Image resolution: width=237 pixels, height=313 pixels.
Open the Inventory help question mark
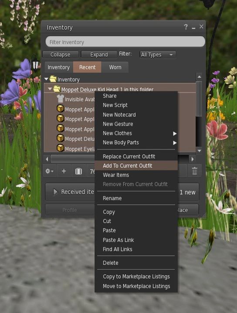186,27
